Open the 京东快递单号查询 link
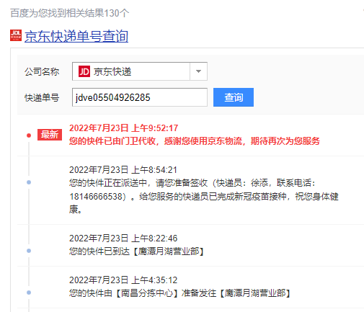 (76, 36)
